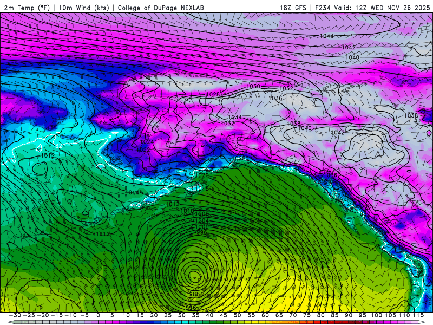Image resolution: width=433 pixels, height=325 pixels.
Task: Click the 100 temperature scale label
Action: pos(376,315)
